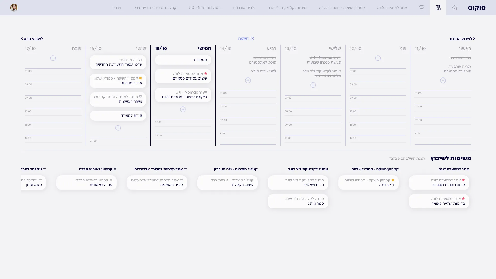Screen dimensions: 496x279
Task: Open the ארכיון tab
Action: click(116, 8)
